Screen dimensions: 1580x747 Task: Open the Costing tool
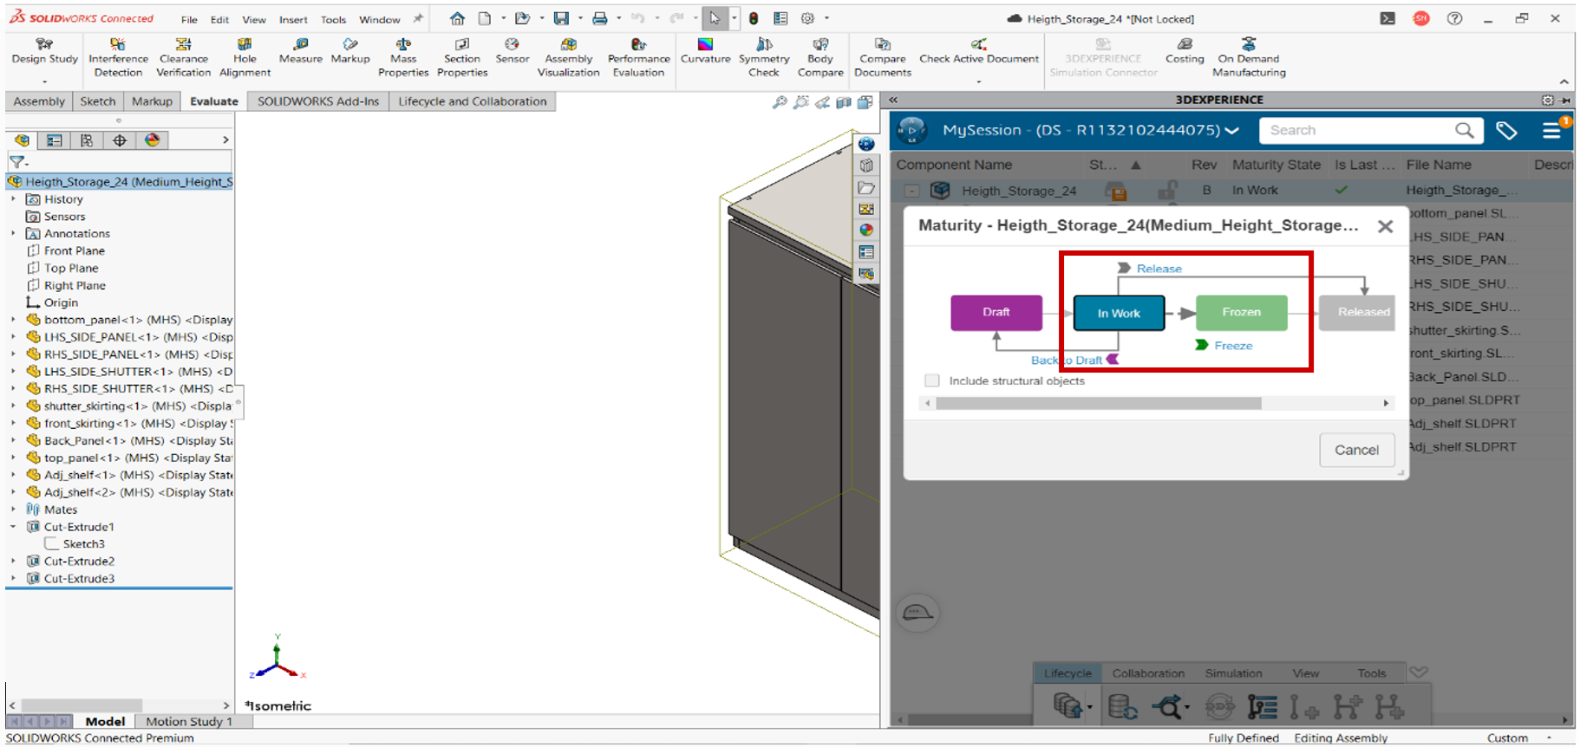coord(1184,50)
